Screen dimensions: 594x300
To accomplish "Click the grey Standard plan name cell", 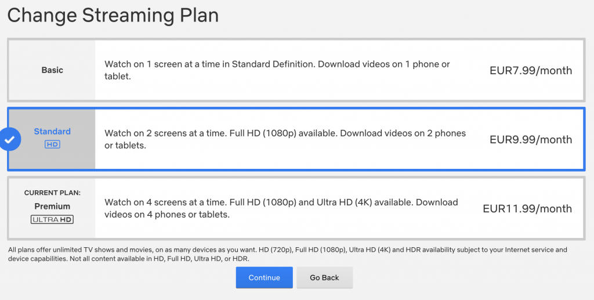I will tap(52, 139).
